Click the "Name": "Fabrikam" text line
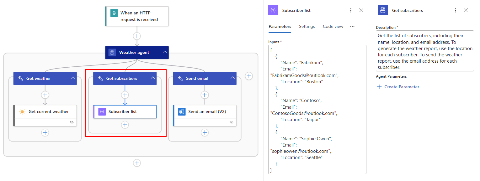The height and width of the screenshot is (181, 480). point(302,63)
